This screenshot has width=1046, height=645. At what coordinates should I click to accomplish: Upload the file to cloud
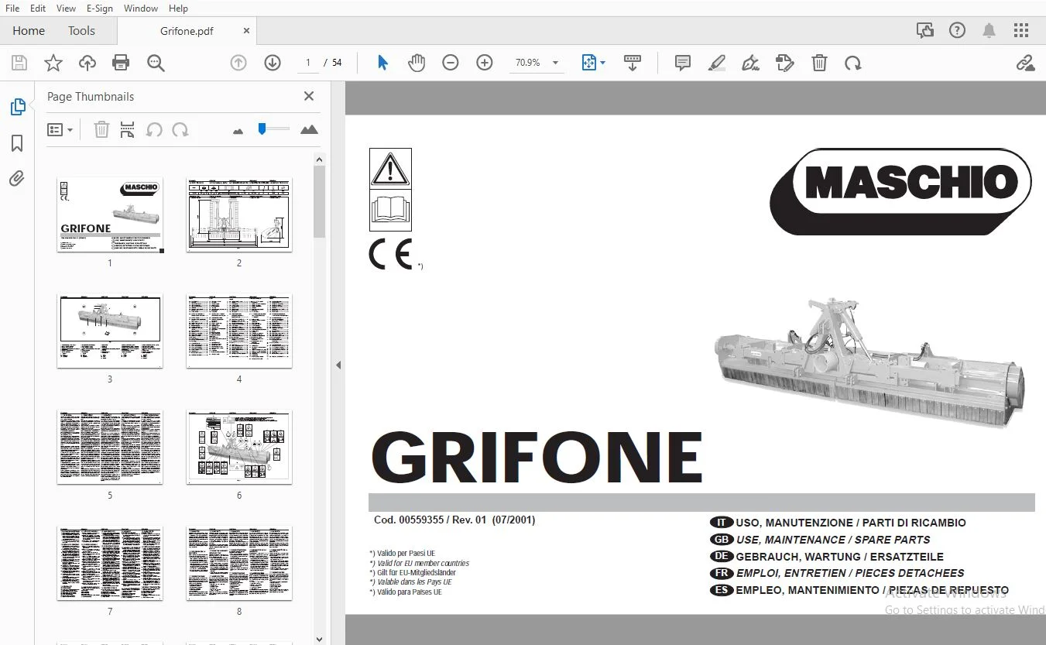pyautogui.click(x=87, y=63)
